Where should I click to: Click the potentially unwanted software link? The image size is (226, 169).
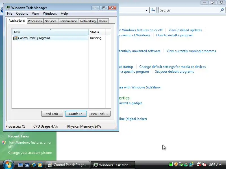click(x=140, y=51)
